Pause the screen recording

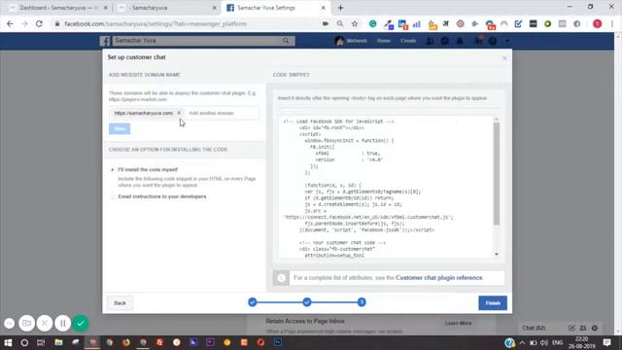[62, 323]
